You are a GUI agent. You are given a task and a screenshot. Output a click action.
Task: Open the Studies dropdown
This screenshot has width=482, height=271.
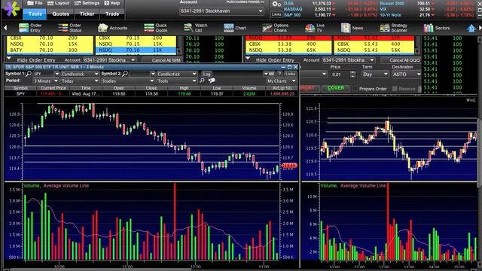point(127,81)
